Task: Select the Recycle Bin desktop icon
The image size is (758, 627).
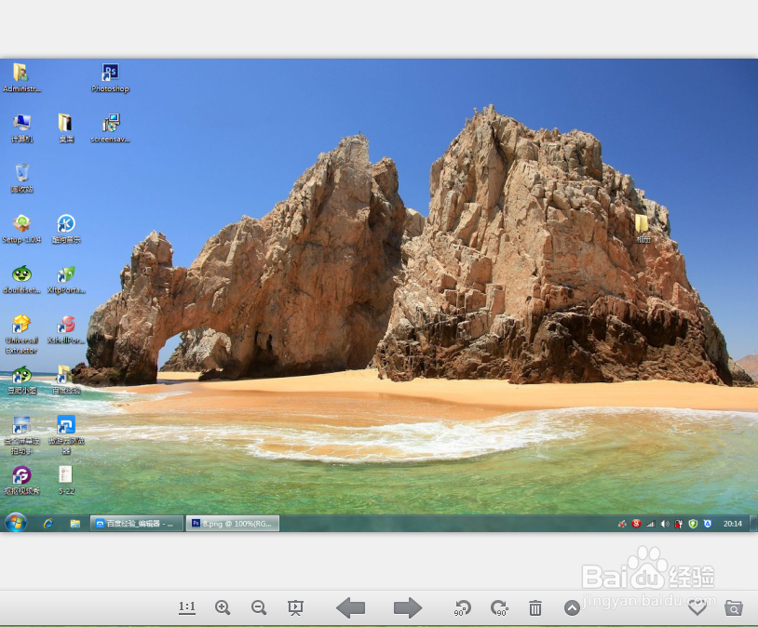Action: [21, 179]
